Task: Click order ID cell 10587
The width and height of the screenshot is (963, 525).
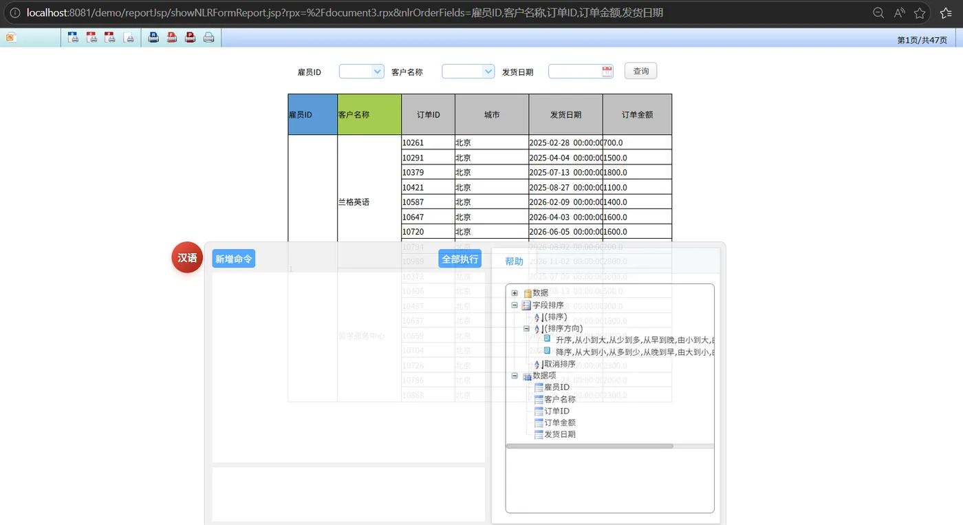Action: pyautogui.click(x=428, y=202)
